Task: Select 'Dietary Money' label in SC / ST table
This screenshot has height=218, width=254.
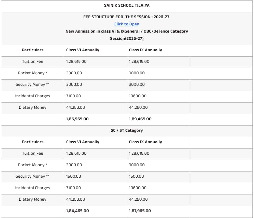Action: (x=32, y=199)
